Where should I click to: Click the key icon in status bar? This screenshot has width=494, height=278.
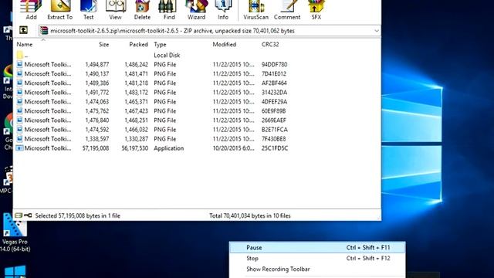(28, 215)
